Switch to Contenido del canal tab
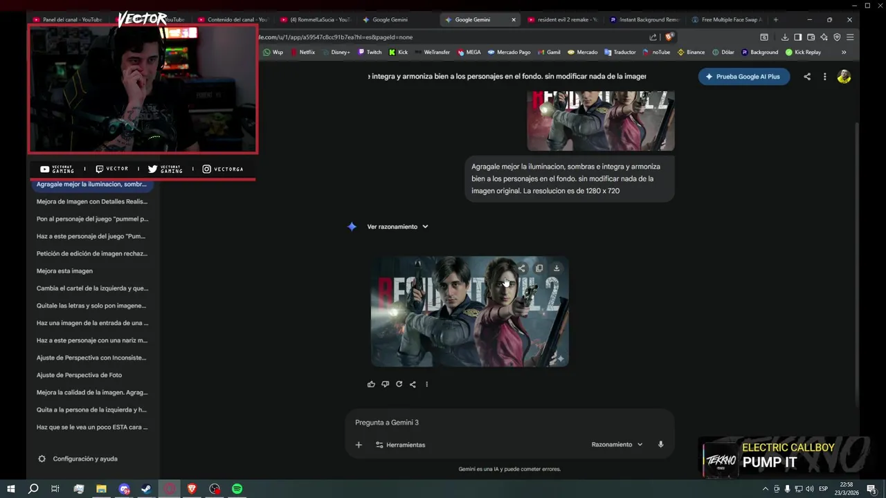 (x=233, y=19)
